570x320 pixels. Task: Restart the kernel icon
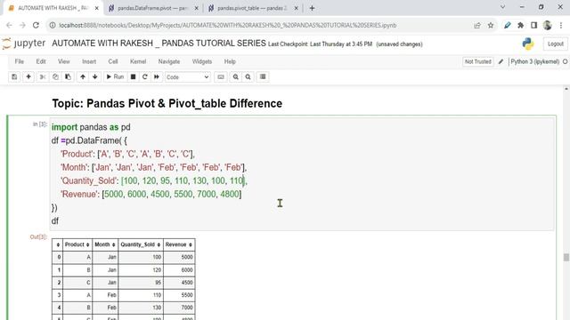pos(144,77)
